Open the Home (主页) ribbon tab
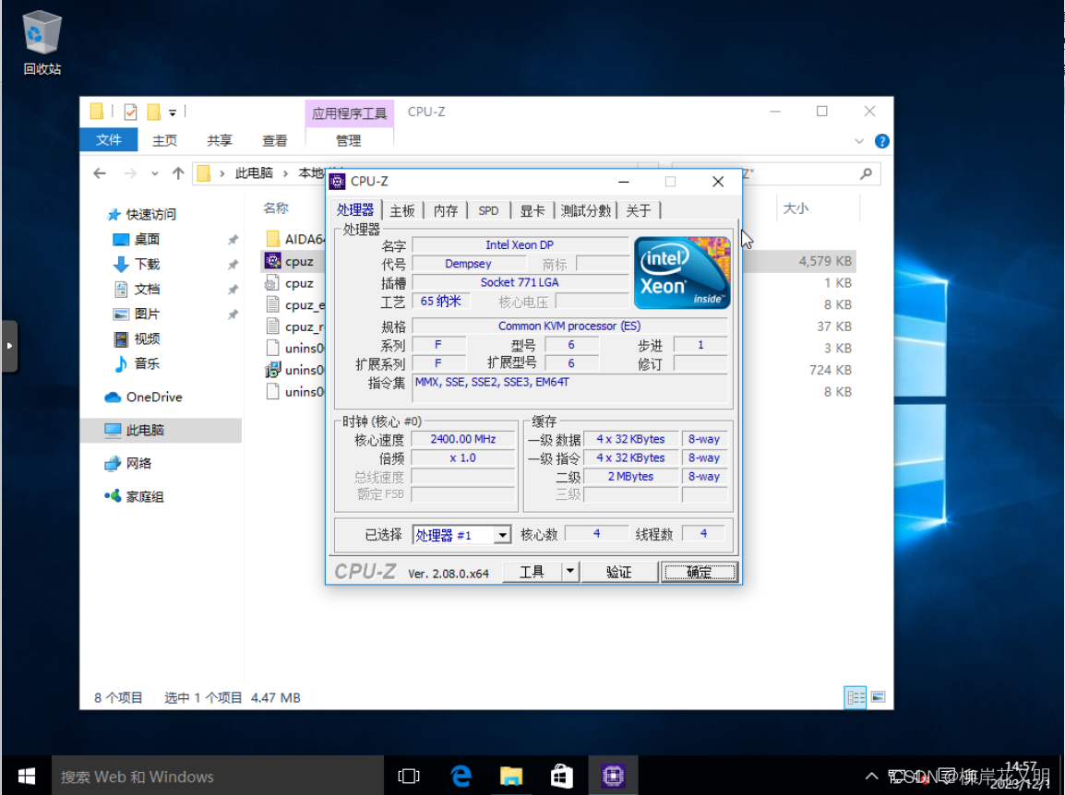The width and height of the screenshot is (1065, 795). [x=164, y=140]
